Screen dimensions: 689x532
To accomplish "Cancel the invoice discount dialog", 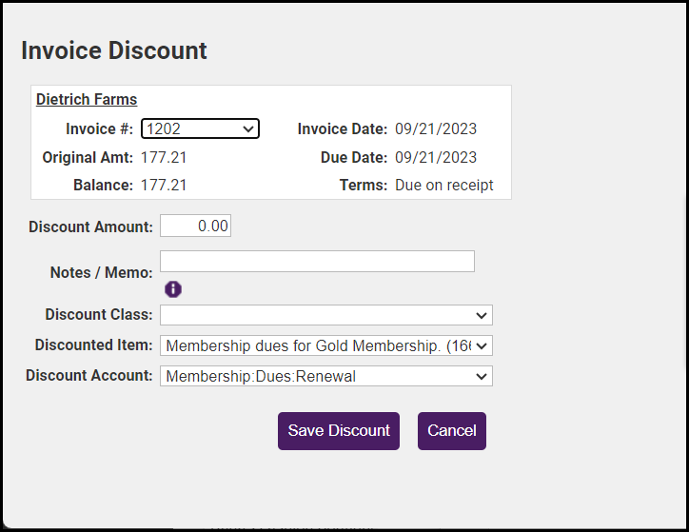I will click(451, 431).
